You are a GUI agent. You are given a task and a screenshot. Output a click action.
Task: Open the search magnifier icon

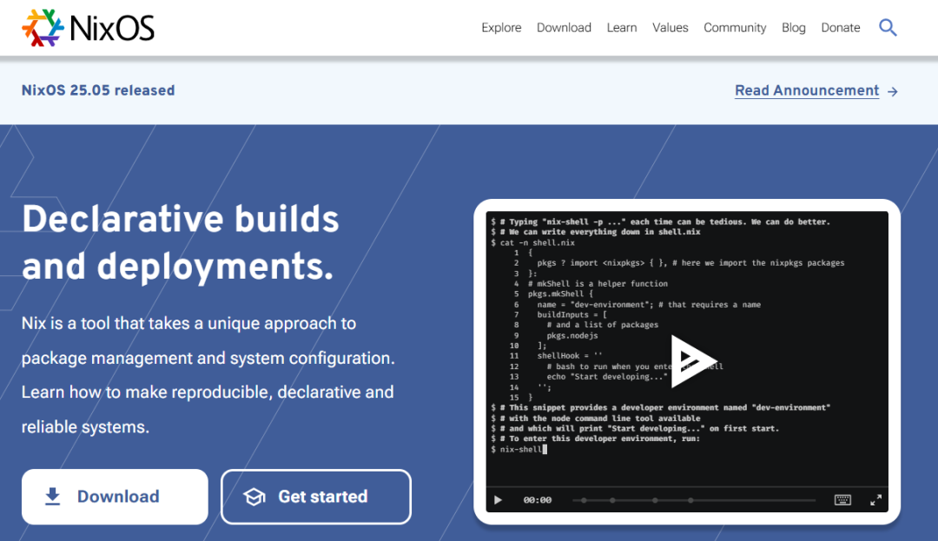[888, 28]
